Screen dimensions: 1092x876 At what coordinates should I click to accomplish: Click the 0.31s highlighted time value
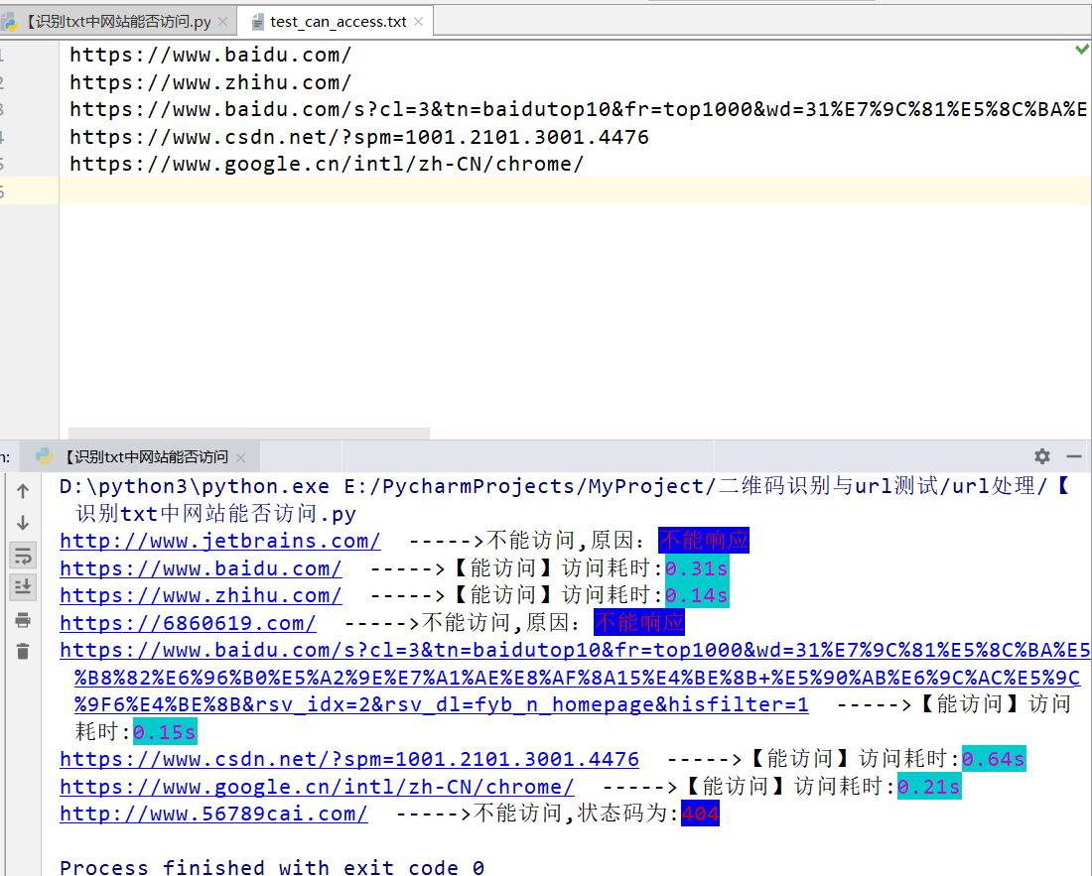point(697,568)
